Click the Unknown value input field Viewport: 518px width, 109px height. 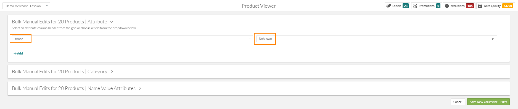click(377, 39)
